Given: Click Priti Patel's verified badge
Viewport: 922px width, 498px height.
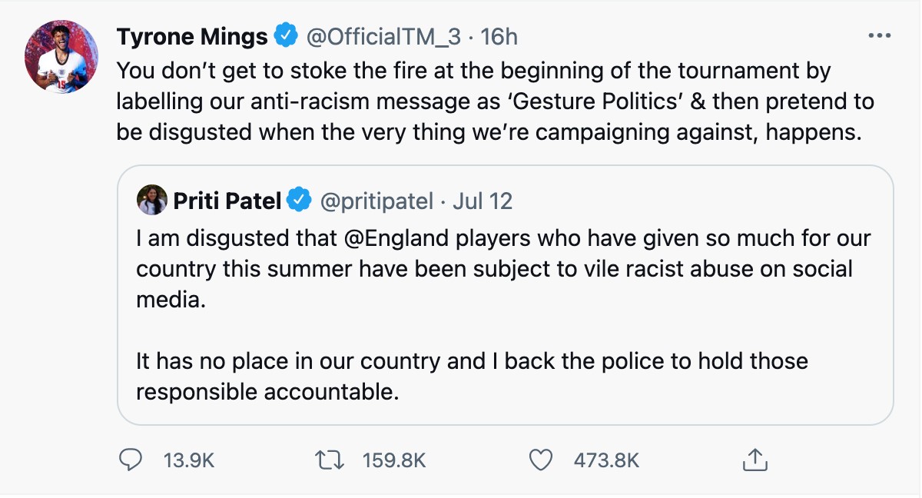Looking at the screenshot, I should pos(298,201).
